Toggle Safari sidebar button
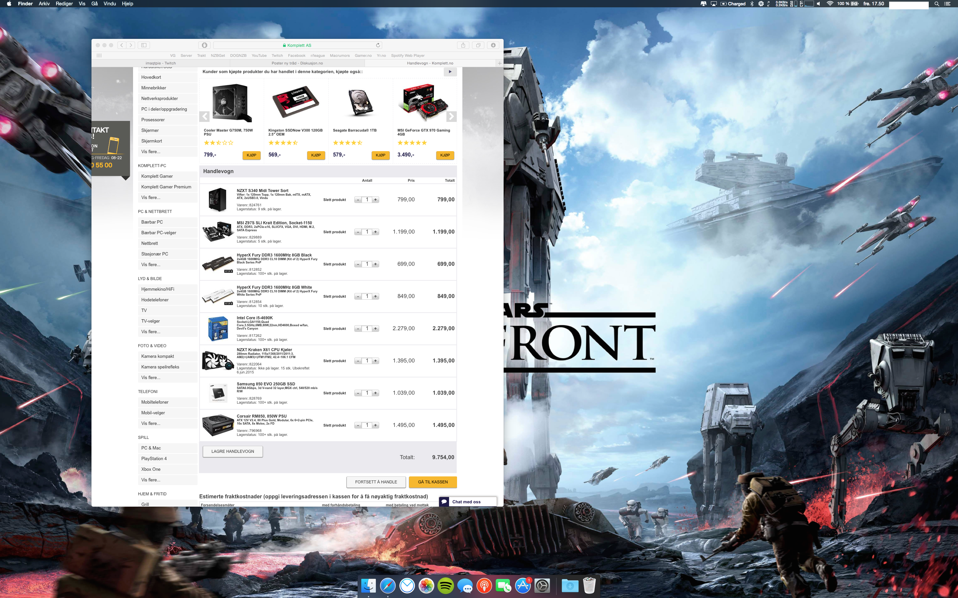This screenshot has height=598, width=958. click(x=144, y=45)
